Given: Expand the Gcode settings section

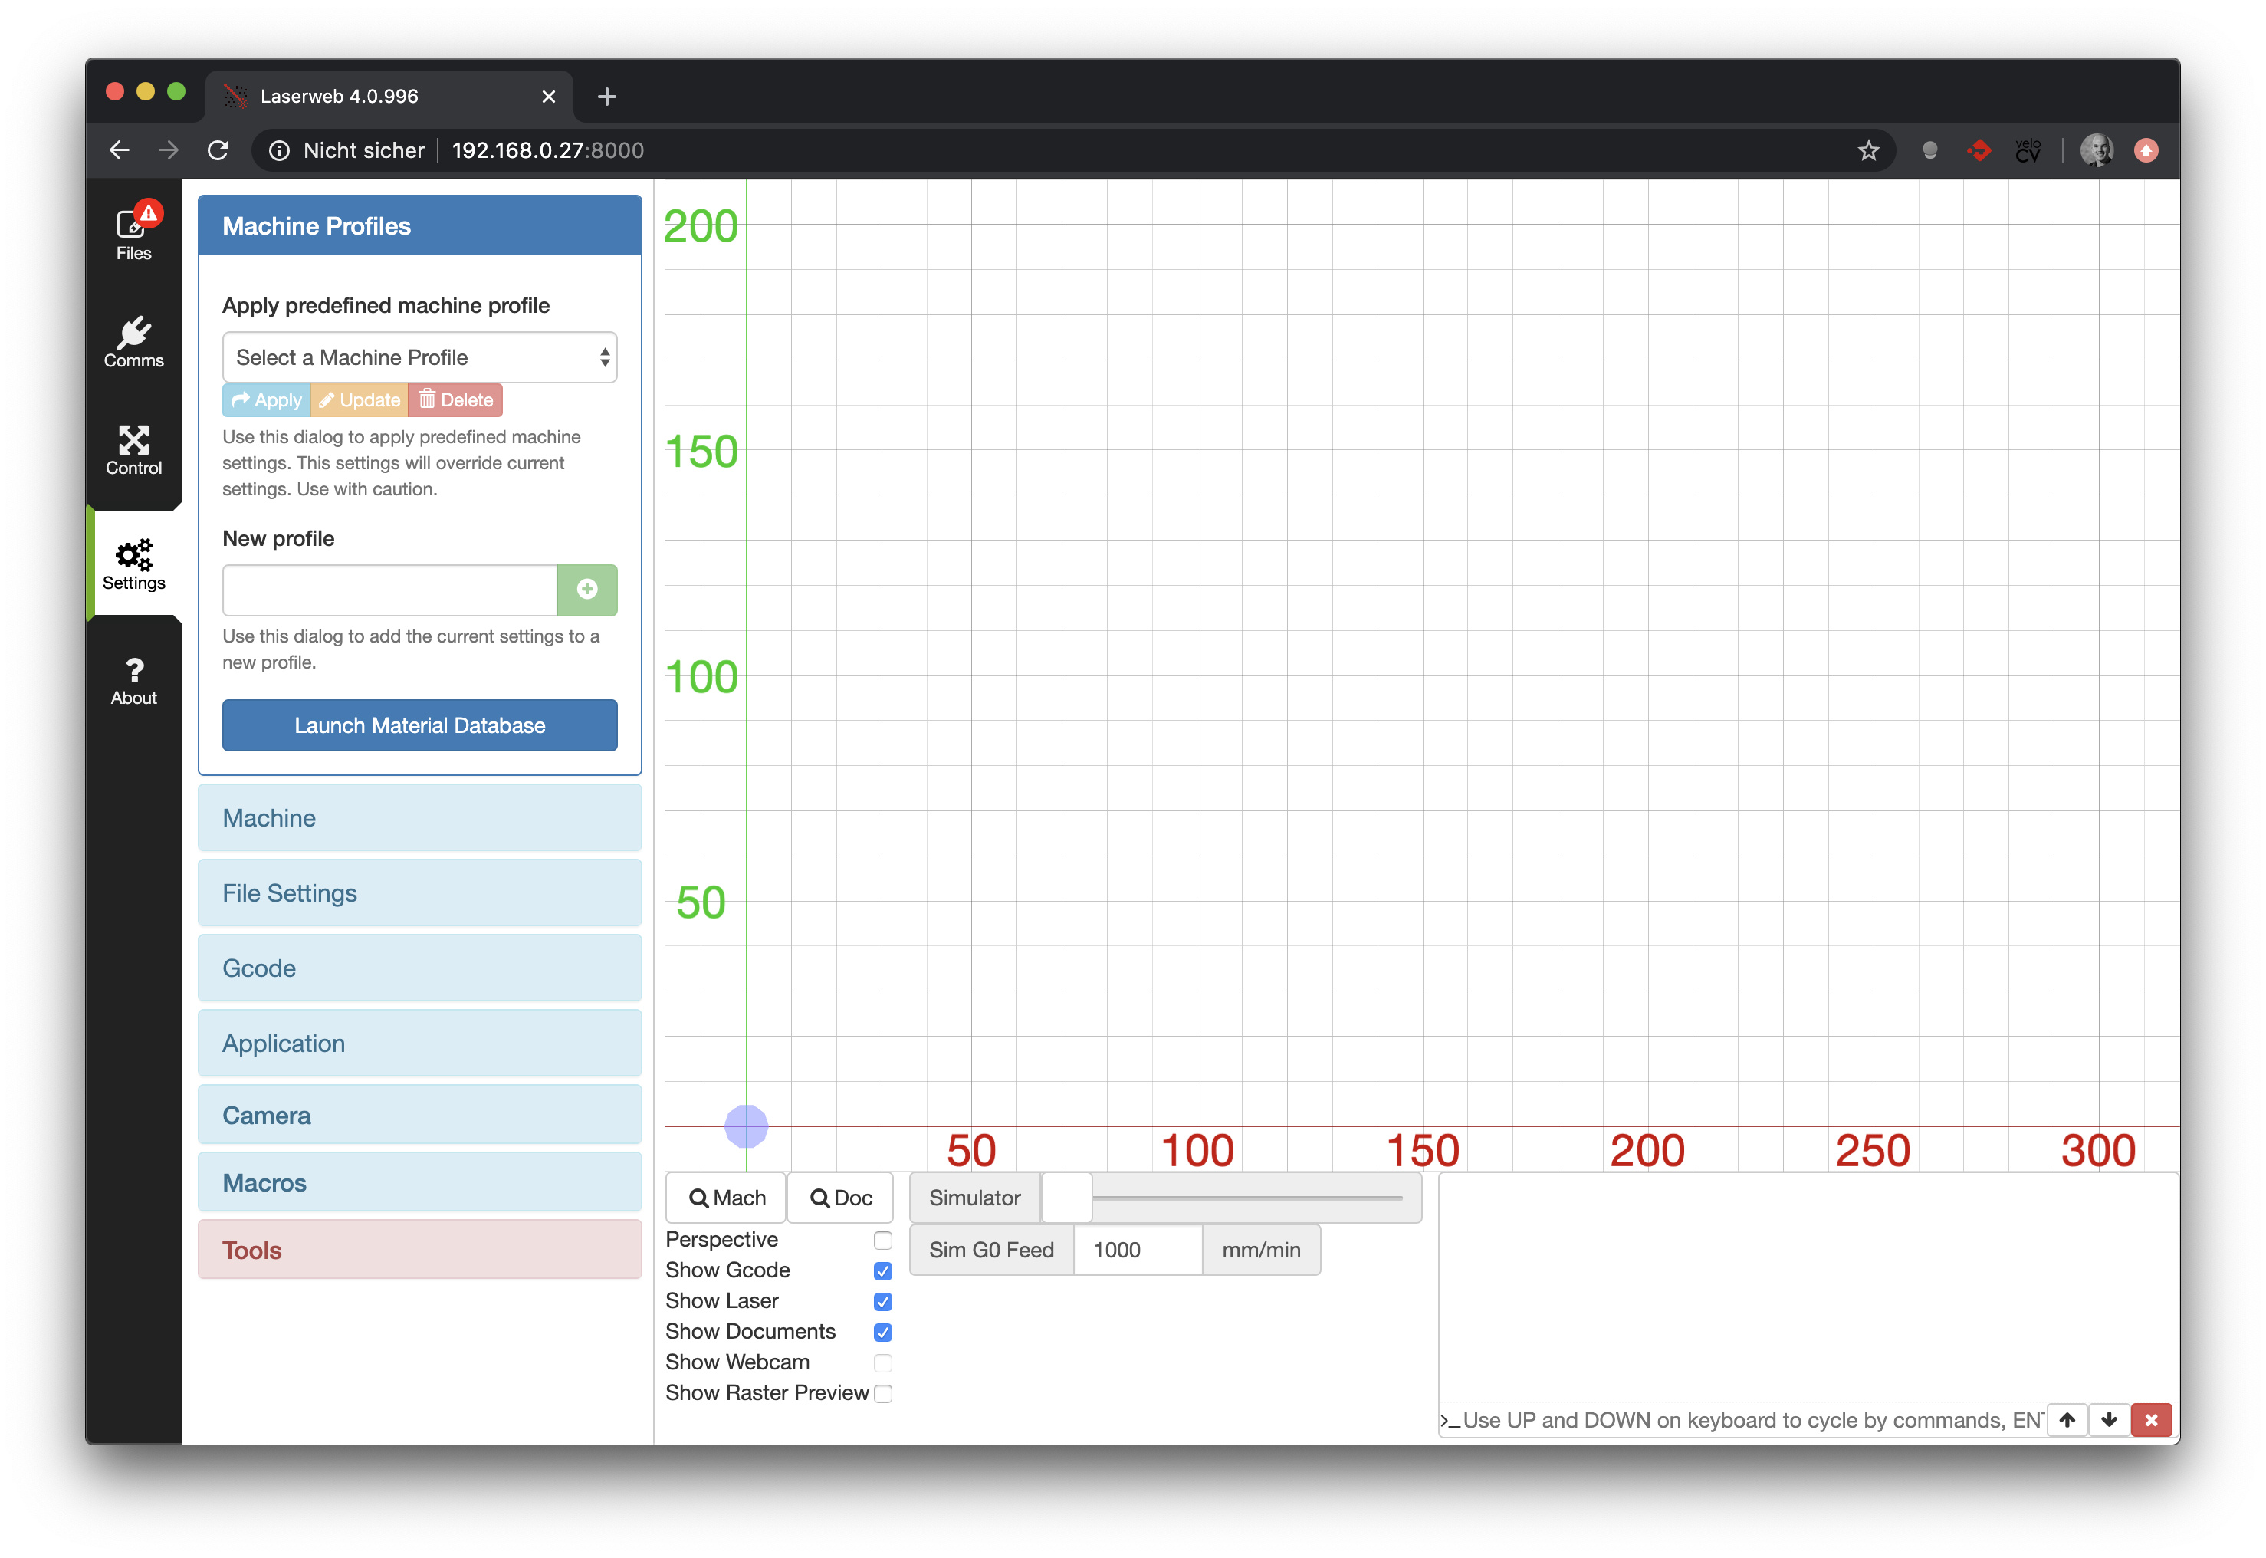Looking at the screenshot, I should 419,968.
